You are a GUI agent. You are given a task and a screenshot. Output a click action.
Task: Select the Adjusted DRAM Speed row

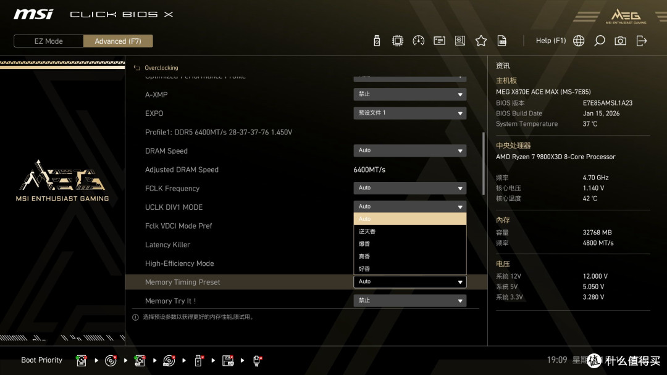pyautogui.click(x=306, y=170)
